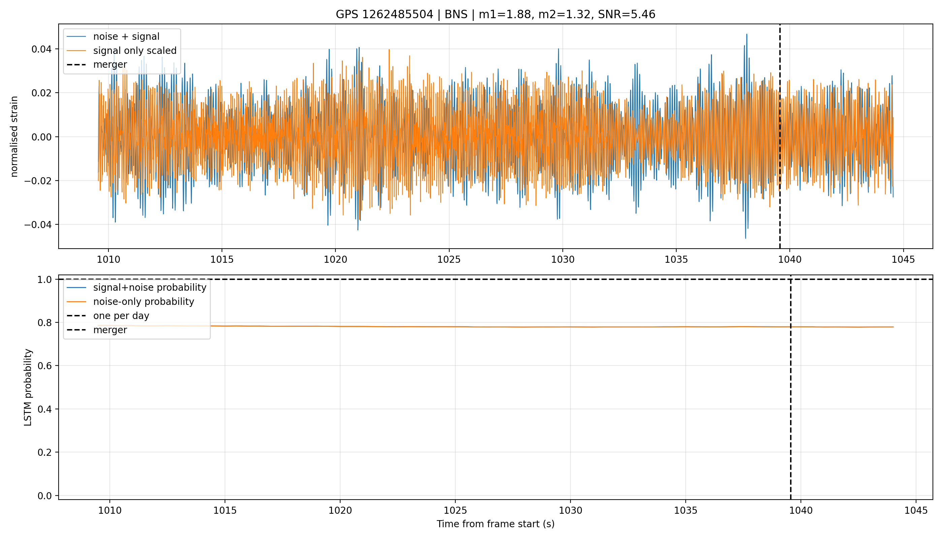Click the 'normalised strain' y-axis label
Screen dimensions: 943x539
tap(14, 136)
